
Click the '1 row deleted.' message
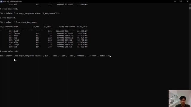[8, 18]
